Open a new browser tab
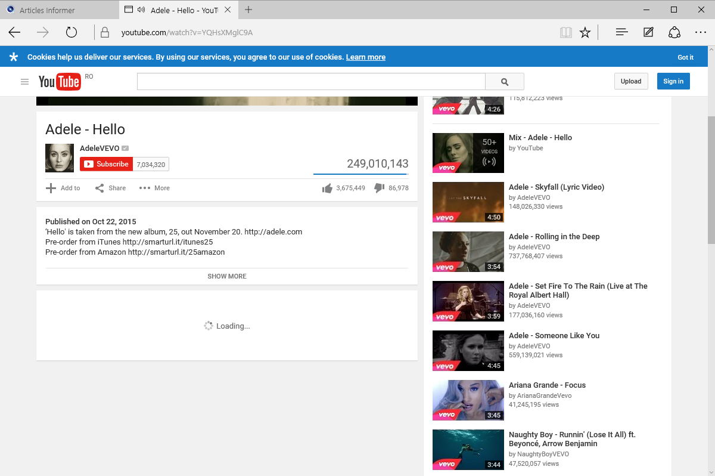 [x=248, y=10]
